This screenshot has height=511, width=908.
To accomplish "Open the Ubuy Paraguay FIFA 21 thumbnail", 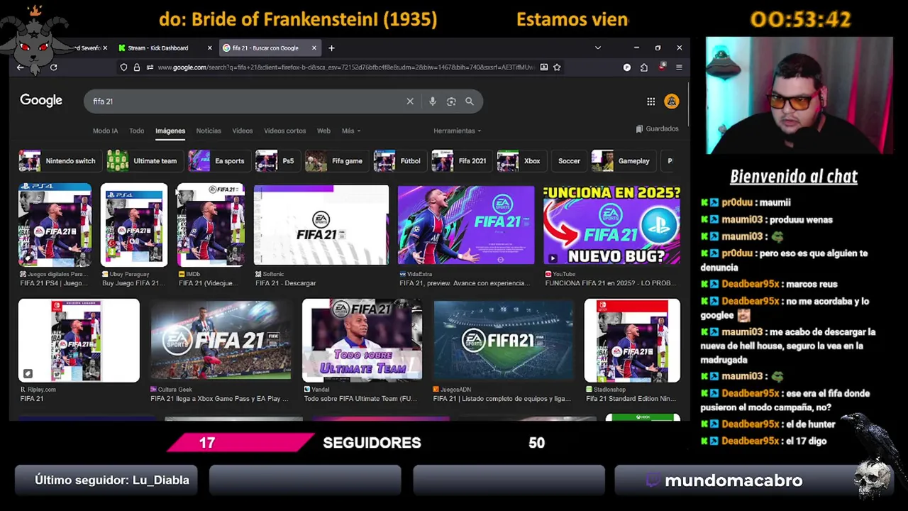I will 134,225.
